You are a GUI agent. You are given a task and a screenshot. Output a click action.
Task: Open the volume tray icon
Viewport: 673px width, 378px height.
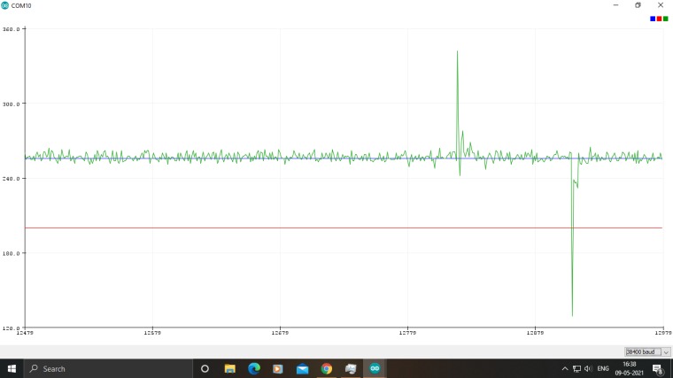point(588,368)
